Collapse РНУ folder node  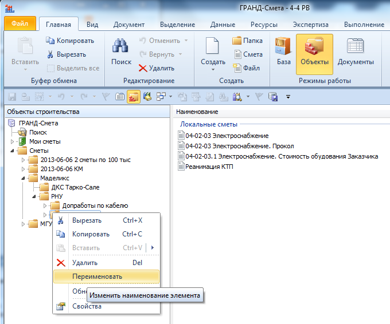click(34, 197)
